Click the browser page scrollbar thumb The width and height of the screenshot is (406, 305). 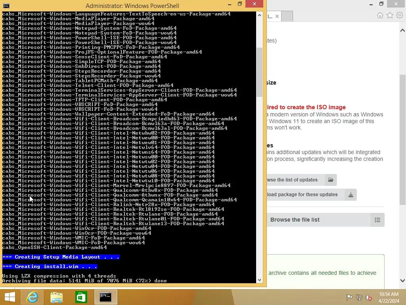(402, 140)
